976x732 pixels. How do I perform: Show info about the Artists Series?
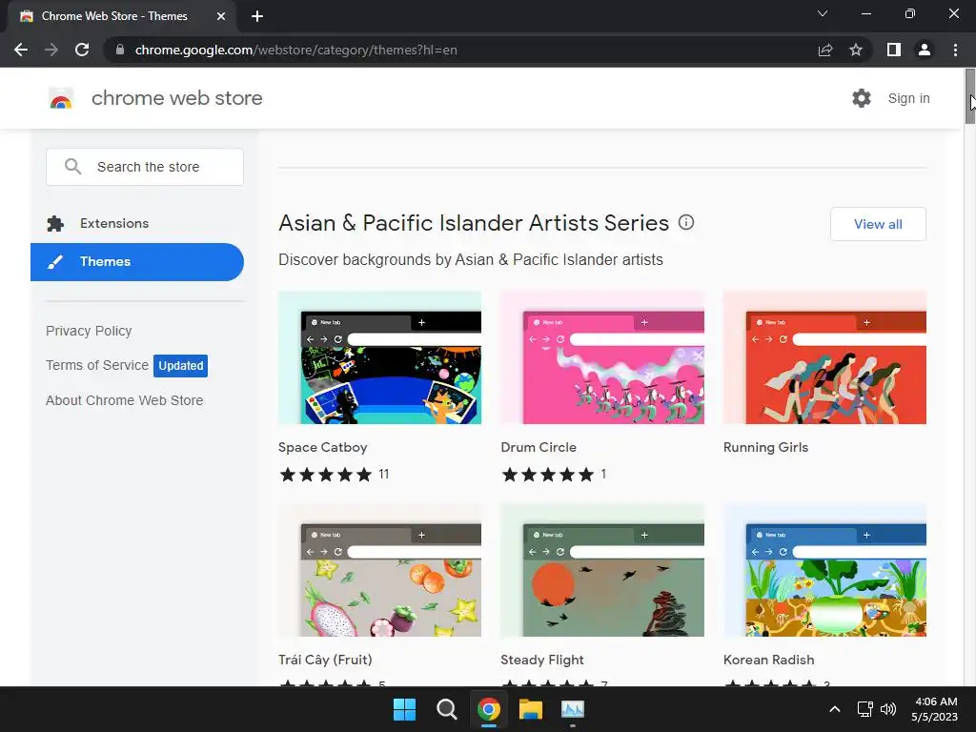686,222
